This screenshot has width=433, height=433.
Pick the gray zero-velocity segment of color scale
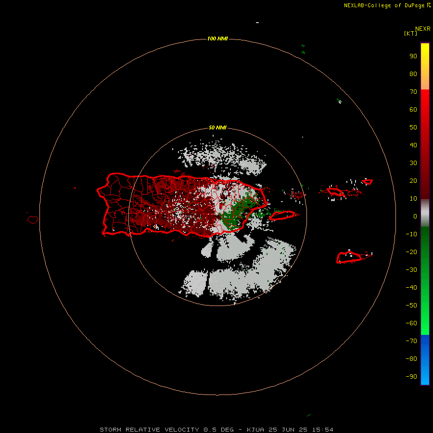pos(425,213)
